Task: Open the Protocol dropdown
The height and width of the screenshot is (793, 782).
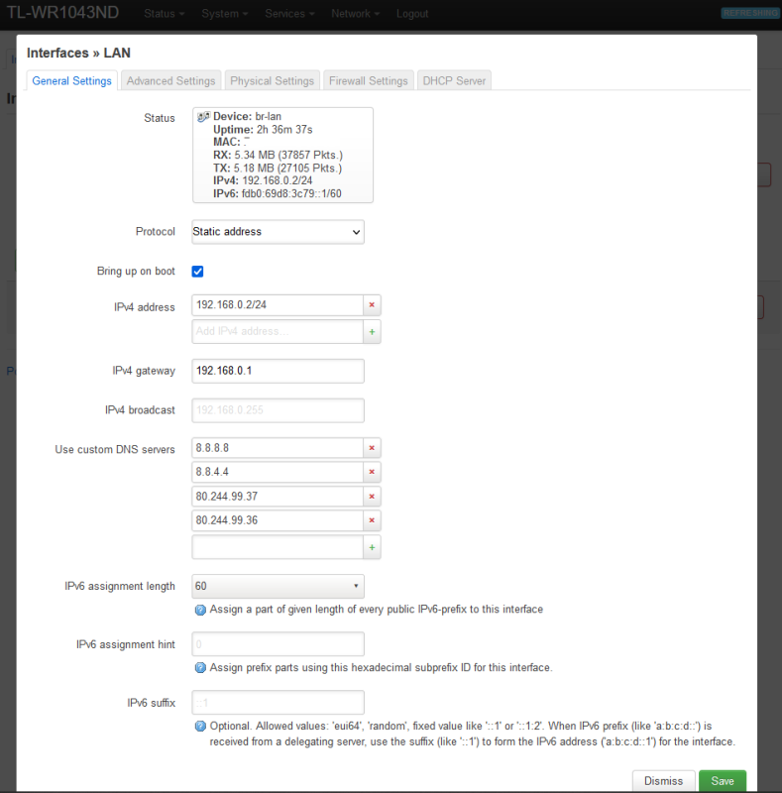Action: [278, 232]
